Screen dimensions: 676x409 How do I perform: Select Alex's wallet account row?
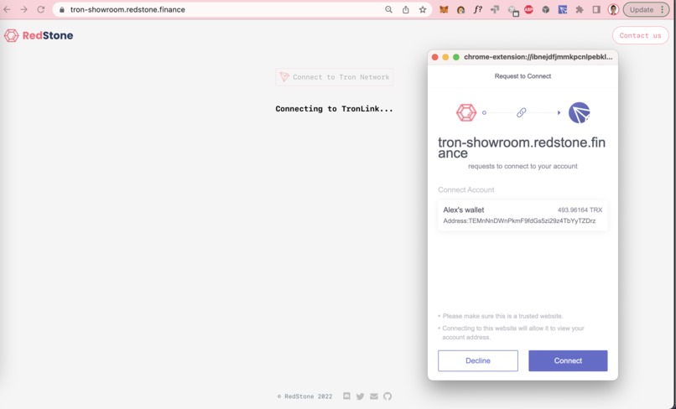click(x=523, y=215)
